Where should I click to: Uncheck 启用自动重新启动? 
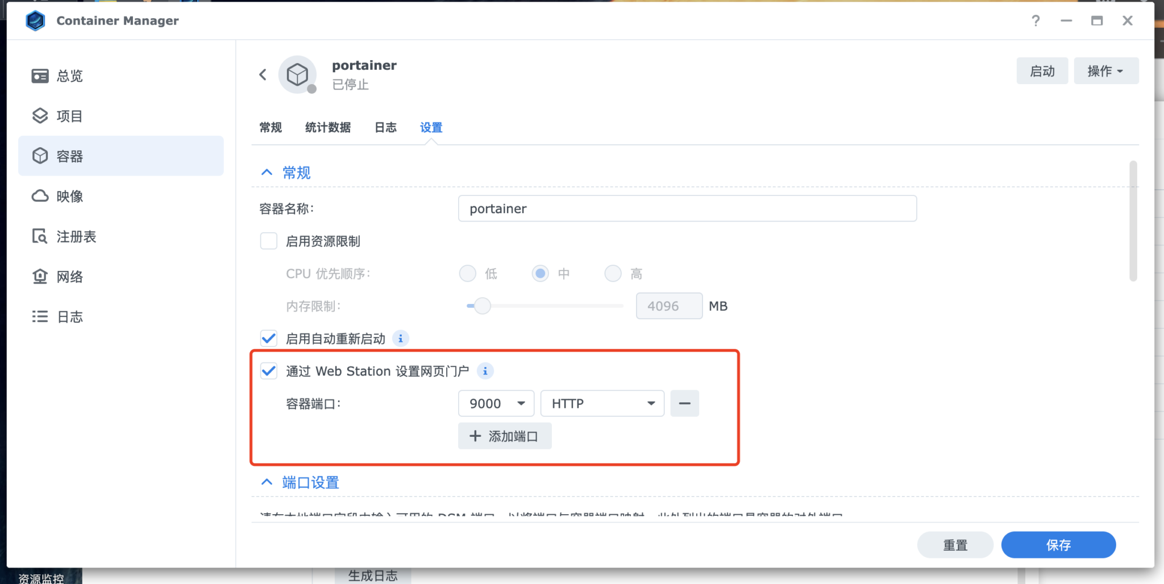pyautogui.click(x=268, y=338)
